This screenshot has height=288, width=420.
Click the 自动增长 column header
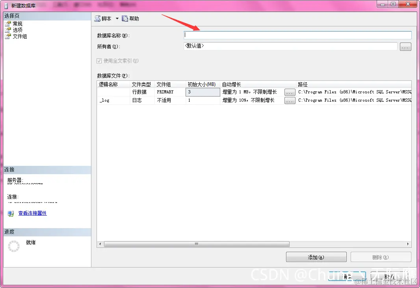click(x=258, y=84)
